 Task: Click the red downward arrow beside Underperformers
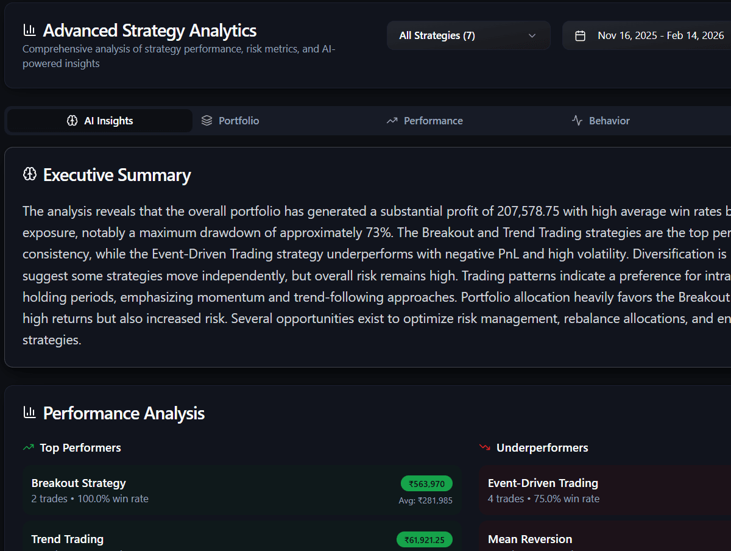point(484,447)
